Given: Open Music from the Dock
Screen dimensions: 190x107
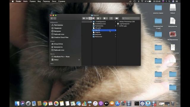Looking at the screenshot, I should [x=95, y=104].
